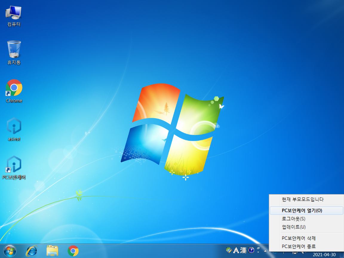The image size is (344, 258).
Task: Select 로그아웃(S) in the context menu
Action: [x=306, y=219]
